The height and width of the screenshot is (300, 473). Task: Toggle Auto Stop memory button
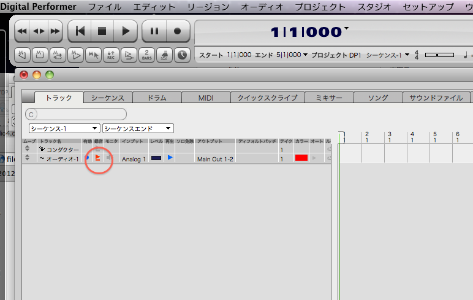[40, 55]
